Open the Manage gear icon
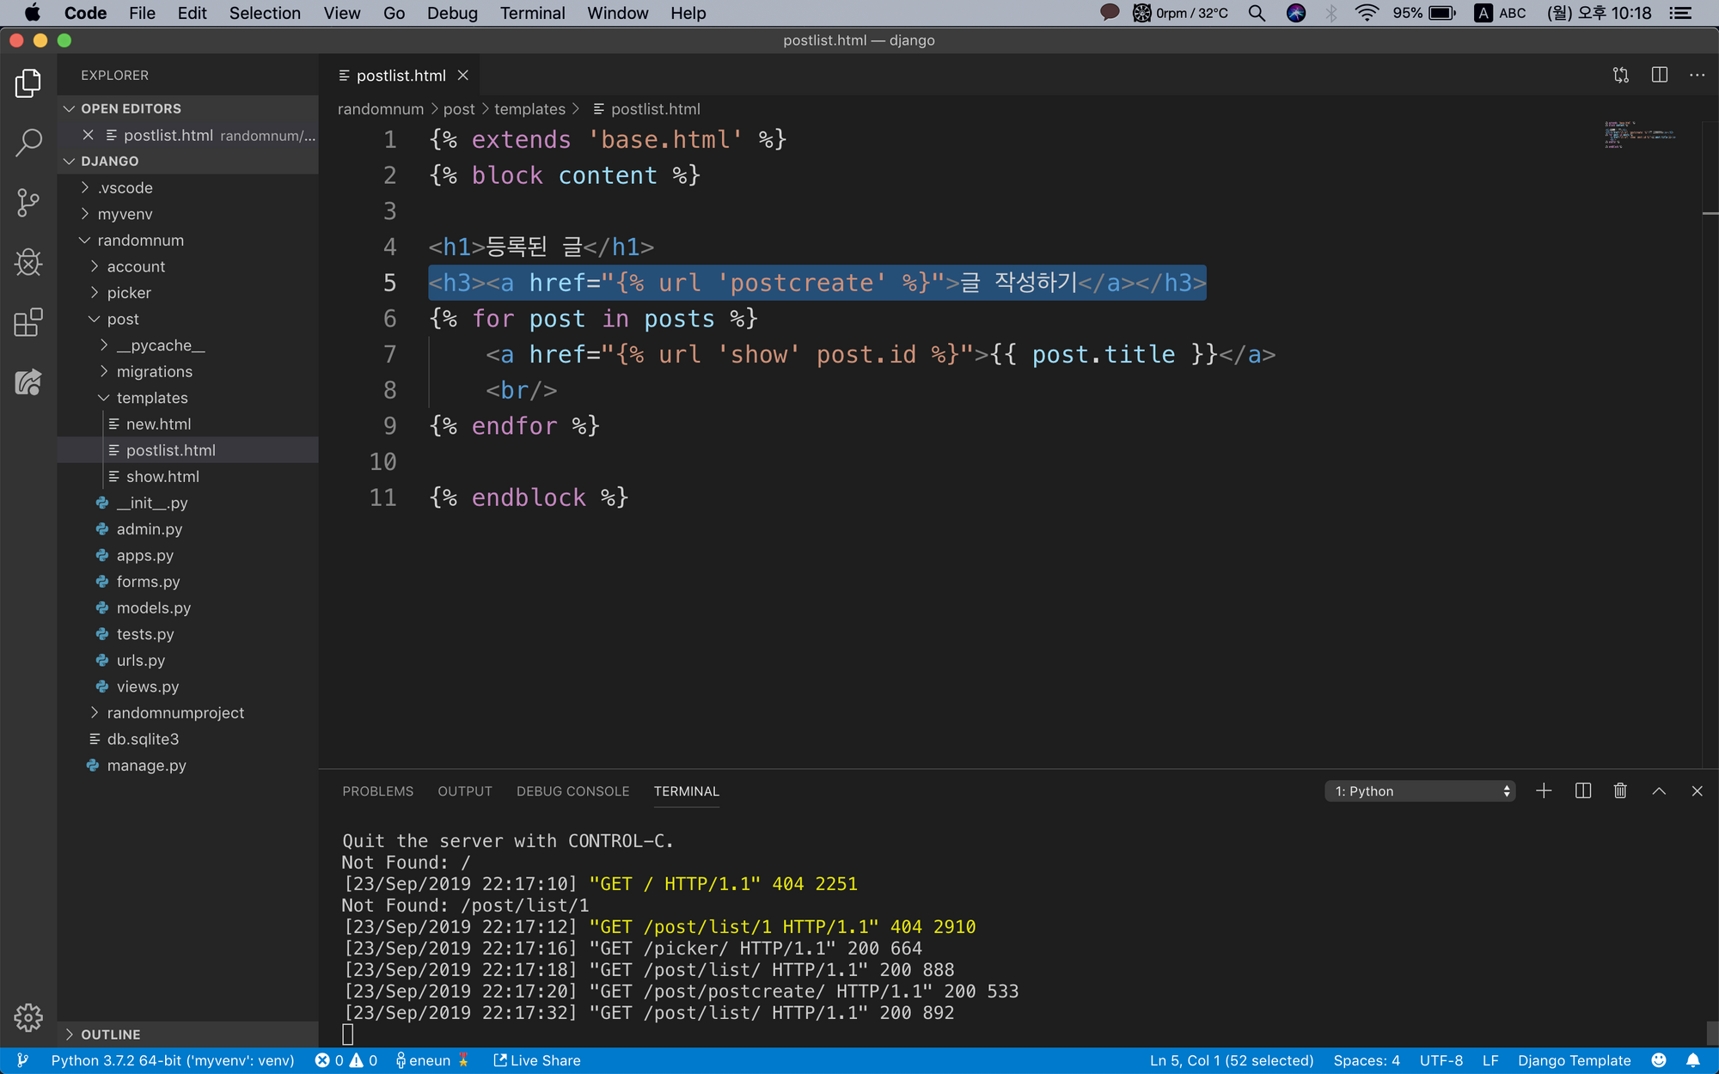1719x1074 pixels. [x=28, y=1017]
